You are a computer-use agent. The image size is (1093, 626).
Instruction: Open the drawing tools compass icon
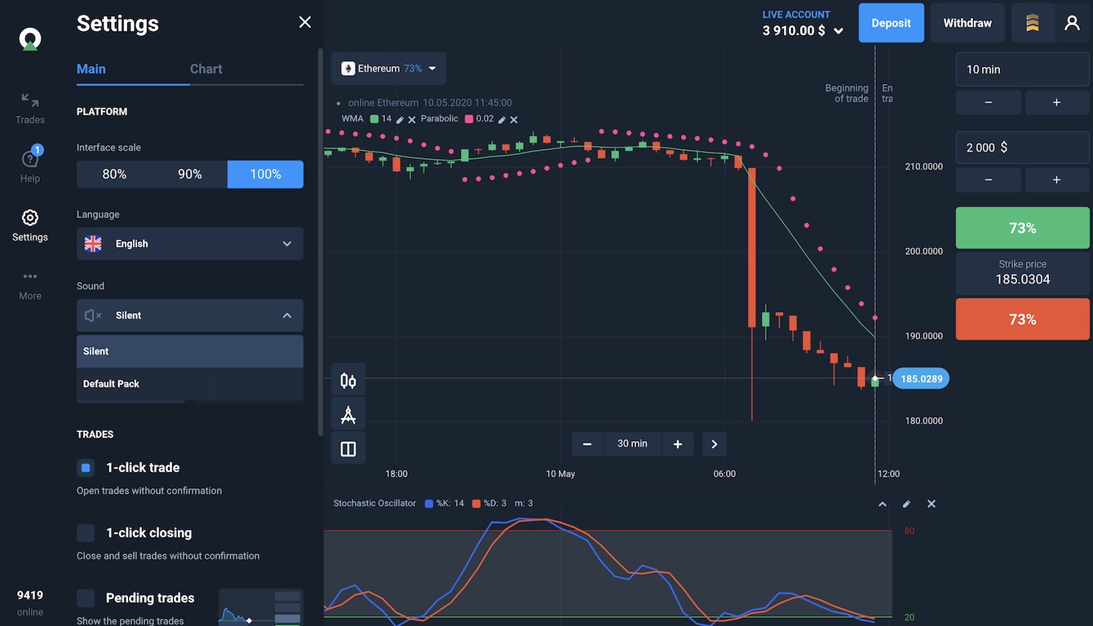348,415
